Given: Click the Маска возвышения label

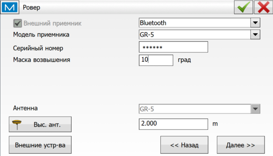Looking at the screenshot, I should pyautogui.click(x=42, y=60).
